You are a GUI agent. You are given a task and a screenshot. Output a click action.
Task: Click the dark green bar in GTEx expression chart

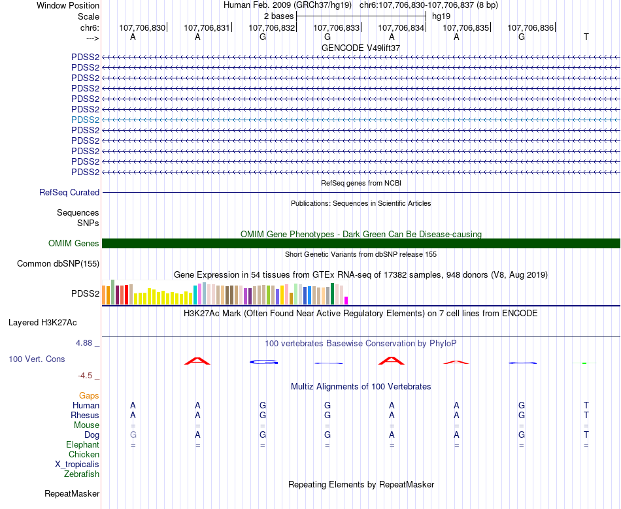click(x=332, y=294)
